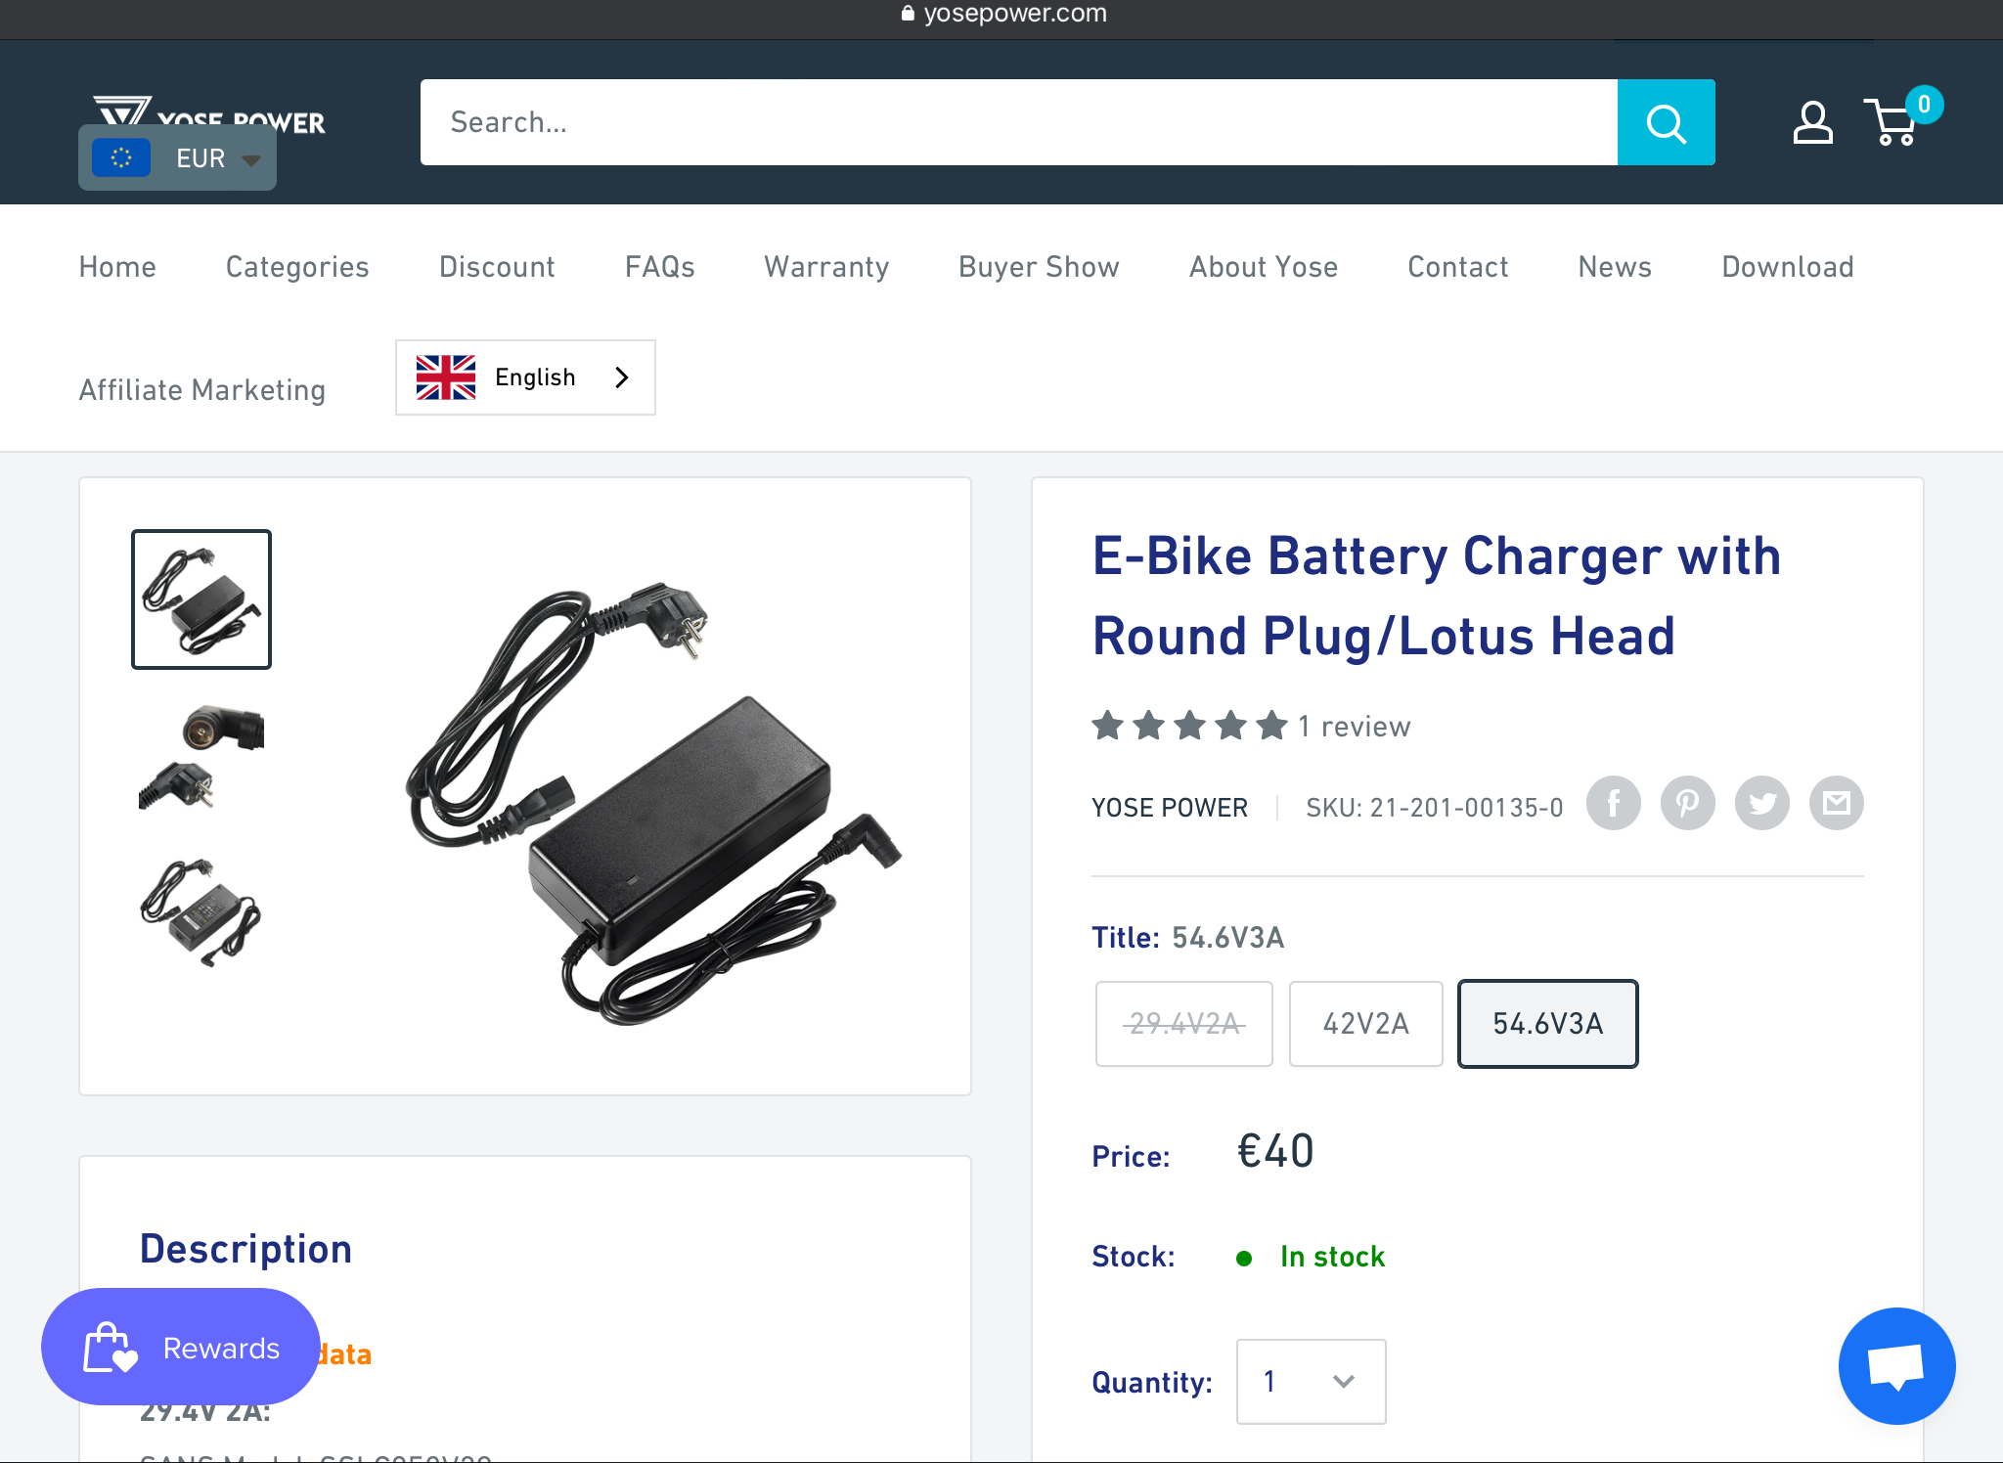This screenshot has height=1463, width=2003.
Task: Select the 54.6V3A variant option
Action: tap(1547, 1024)
